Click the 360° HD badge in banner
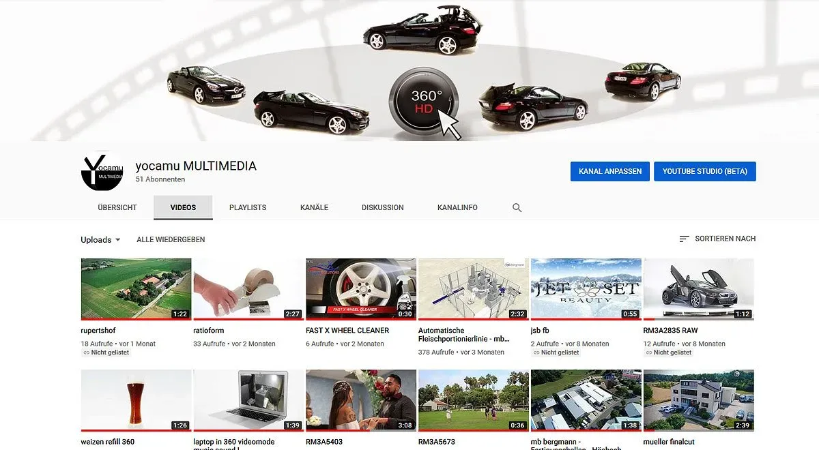The width and height of the screenshot is (819, 450). pyautogui.click(x=425, y=101)
